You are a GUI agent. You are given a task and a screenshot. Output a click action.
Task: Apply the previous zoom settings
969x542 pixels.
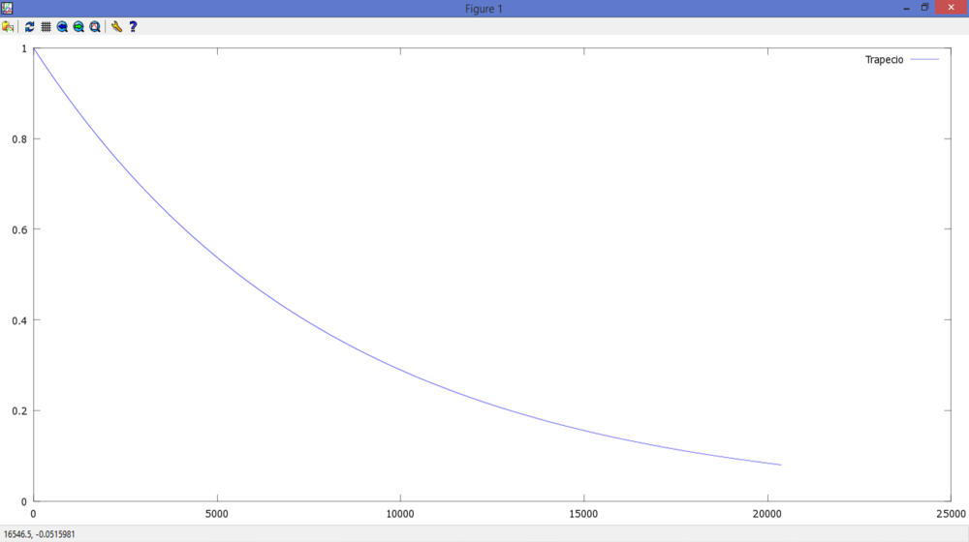[x=62, y=27]
